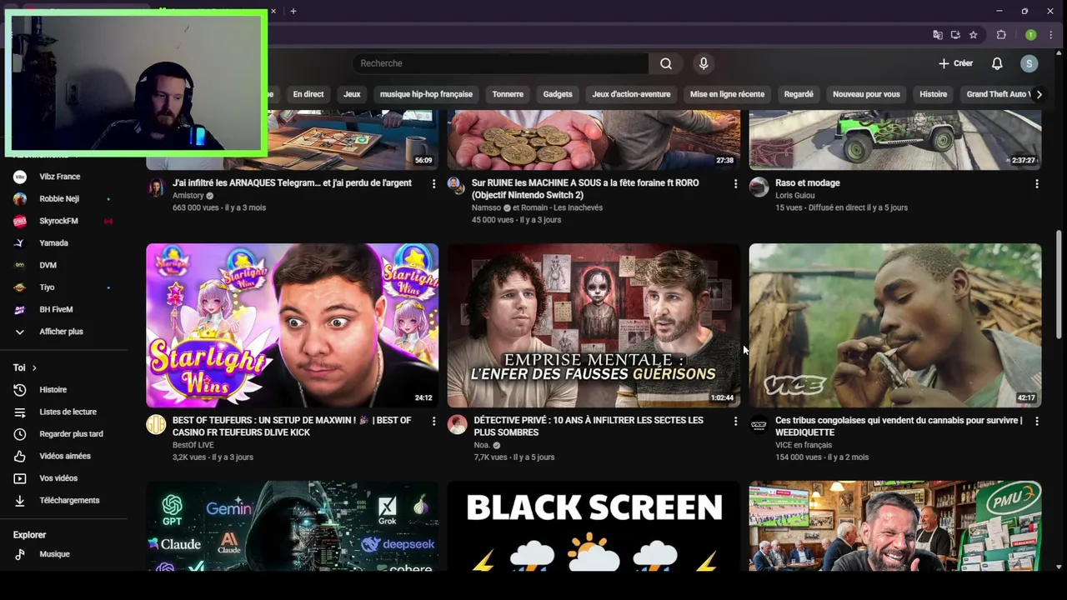Open the BestOf LIVE channel avatar

coord(156,425)
